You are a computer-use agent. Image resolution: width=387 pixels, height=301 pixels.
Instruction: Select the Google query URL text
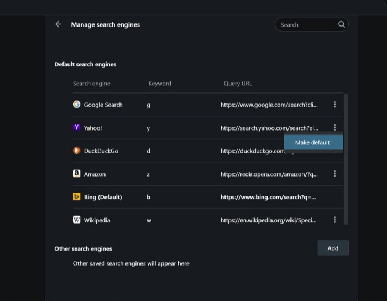[269, 105]
